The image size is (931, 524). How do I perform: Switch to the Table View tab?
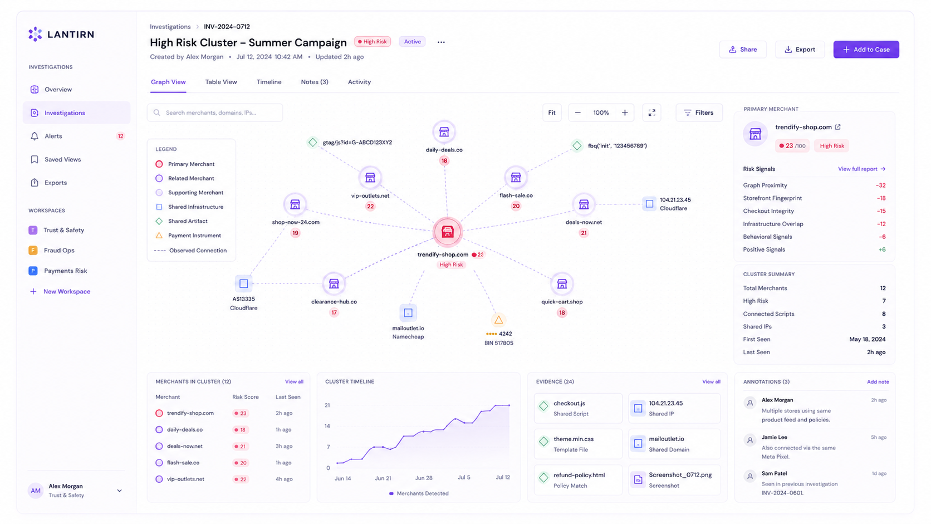coord(221,82)
